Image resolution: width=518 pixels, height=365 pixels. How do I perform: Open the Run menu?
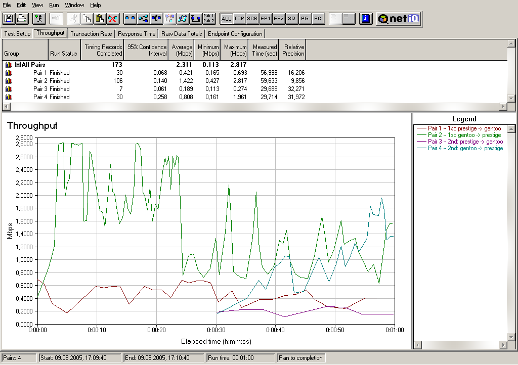54,5
